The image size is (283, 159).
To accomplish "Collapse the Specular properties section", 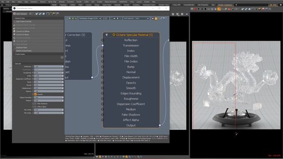I will (14, 64).
